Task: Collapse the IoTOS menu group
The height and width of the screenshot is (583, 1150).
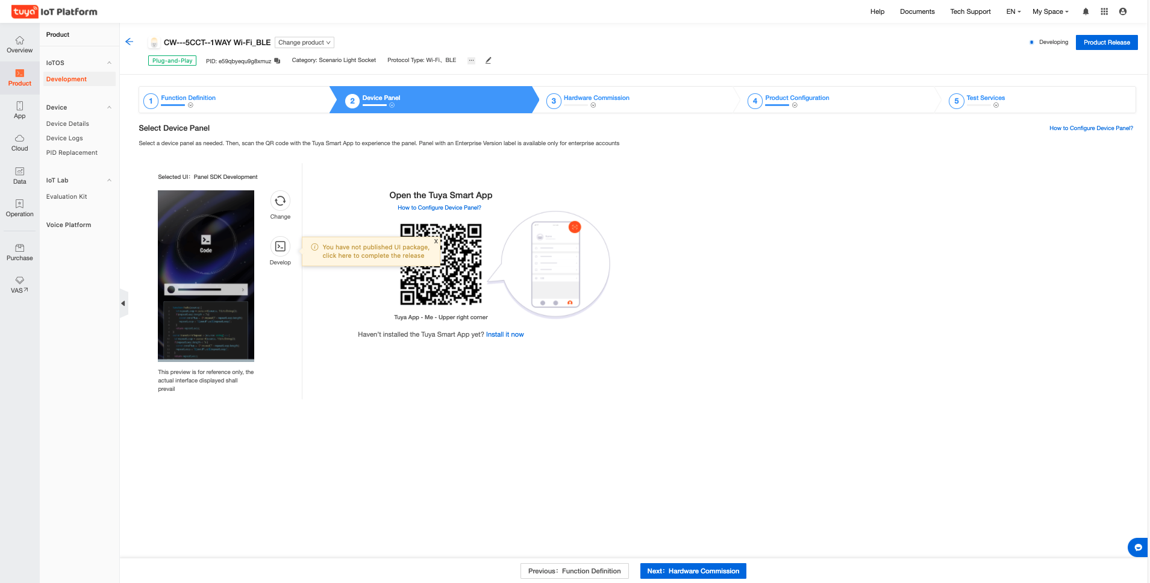Action: pyautogui.click(x=109, y=63)
